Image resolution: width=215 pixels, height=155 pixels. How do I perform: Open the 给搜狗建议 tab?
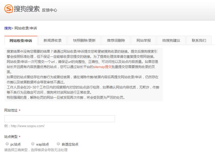coord(171,40)
